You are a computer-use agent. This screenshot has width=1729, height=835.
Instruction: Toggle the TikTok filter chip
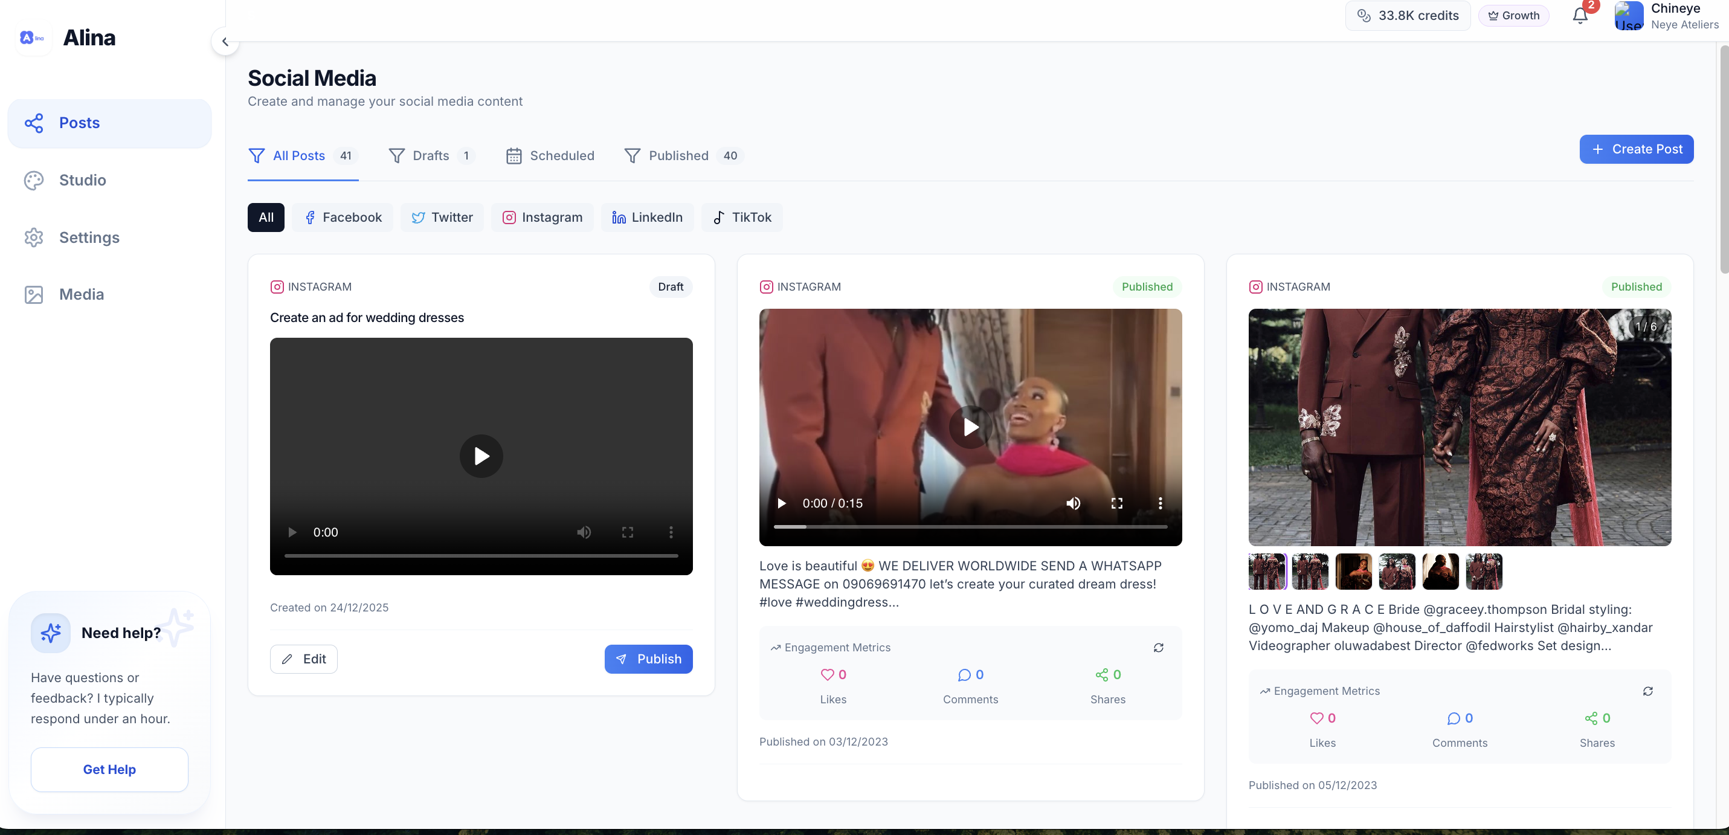[742, 217]
